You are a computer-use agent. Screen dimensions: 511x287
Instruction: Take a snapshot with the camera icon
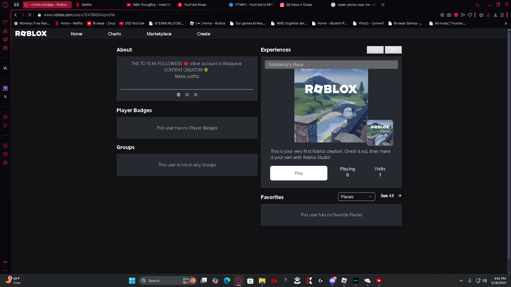pyautogui.click(x=449, y=15)
